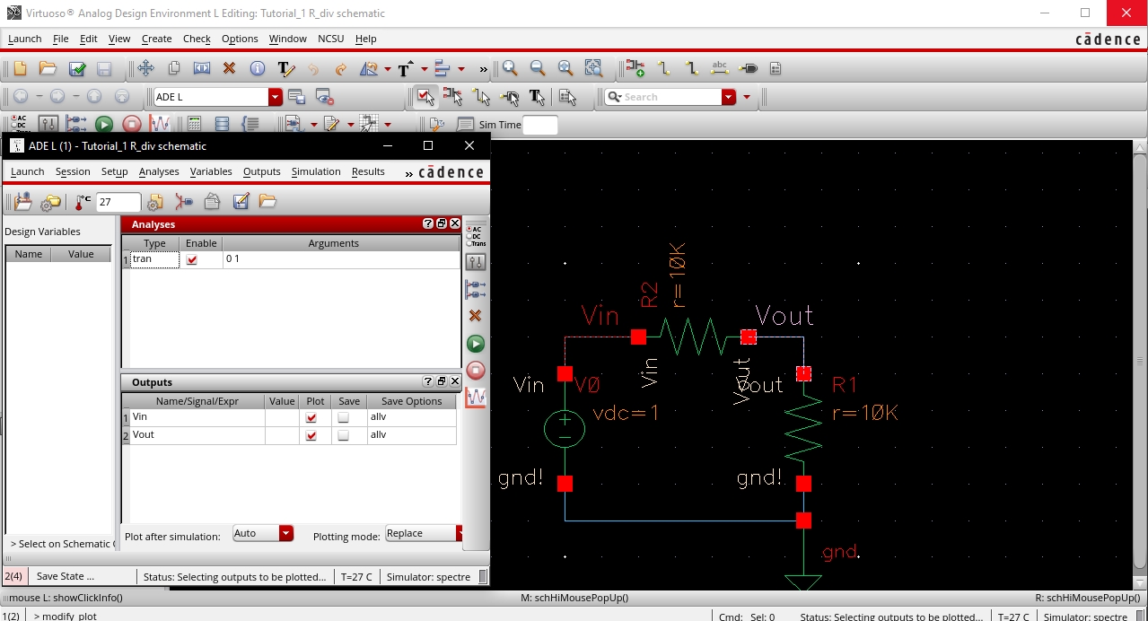Open the Plot after simulation Auto dropdown

285,533
